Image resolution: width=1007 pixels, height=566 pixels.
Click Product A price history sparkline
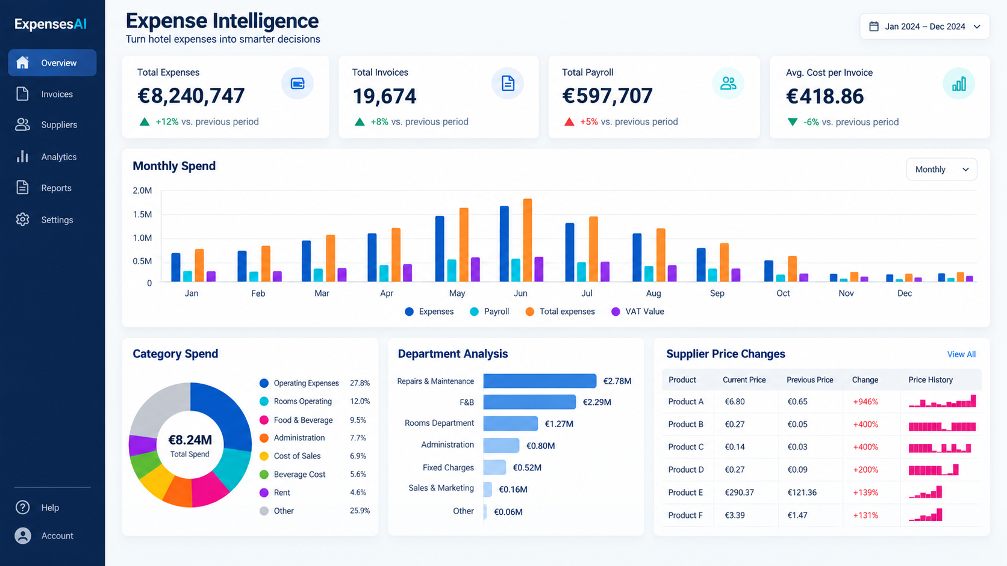click(x=942, y=401)
